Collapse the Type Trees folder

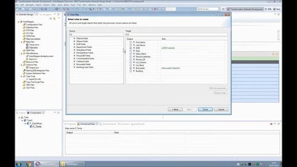pos(21,76)
